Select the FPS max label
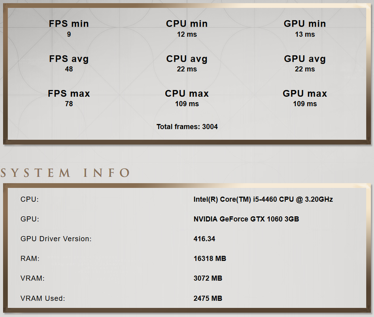This screenshot has height=317, width=374. [69, 94]
